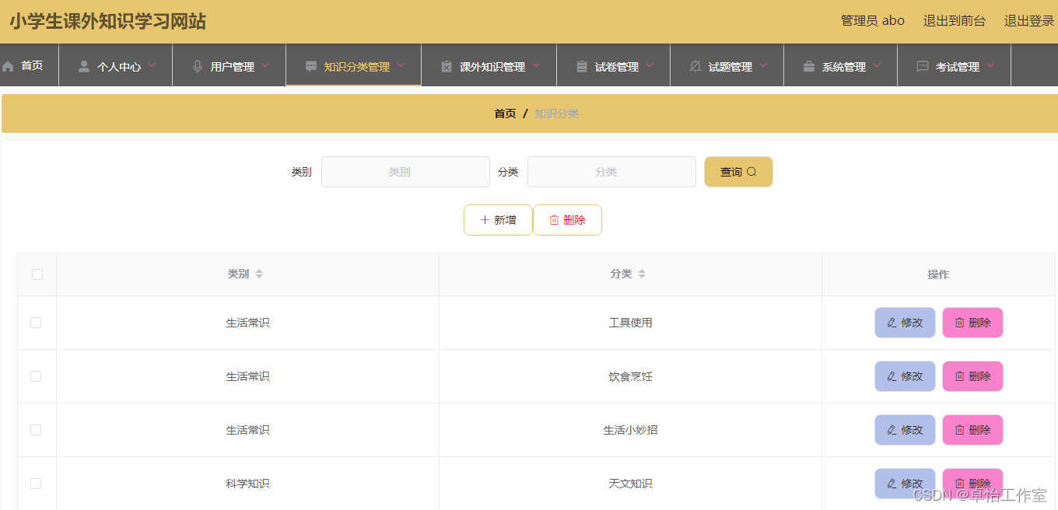
Task: Expand 试题管理 dropdown arrow
Action: point(763,65)
